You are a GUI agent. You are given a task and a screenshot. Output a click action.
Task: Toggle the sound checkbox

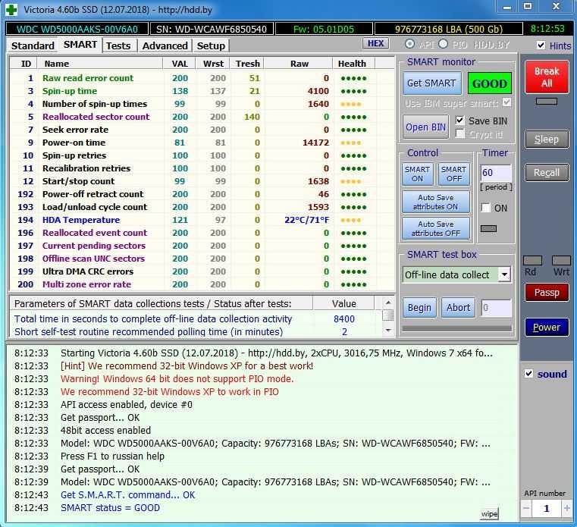(528, 374)
